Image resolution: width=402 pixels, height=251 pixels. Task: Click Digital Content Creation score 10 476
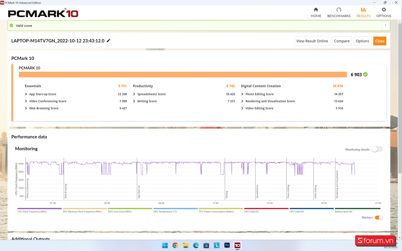(x=338, y=86)
